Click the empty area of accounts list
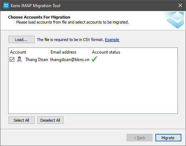This screenshot has width=186, height=146. click(93, 88)
